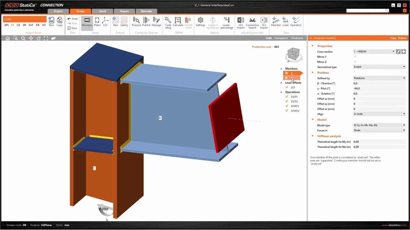Viewport: 410px width, 230px height.
Task: Uncheck the CUT1 operation
Action: pos(287,96)
